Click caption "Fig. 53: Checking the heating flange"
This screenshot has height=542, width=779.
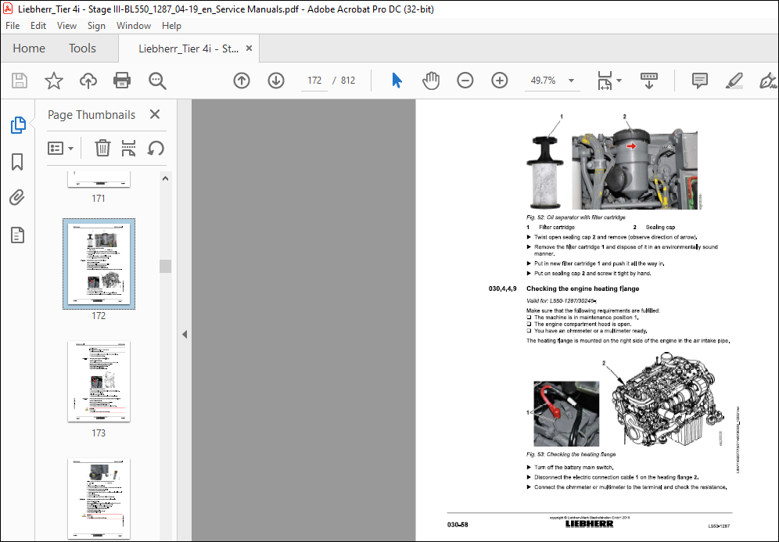[x=571, y=454]
